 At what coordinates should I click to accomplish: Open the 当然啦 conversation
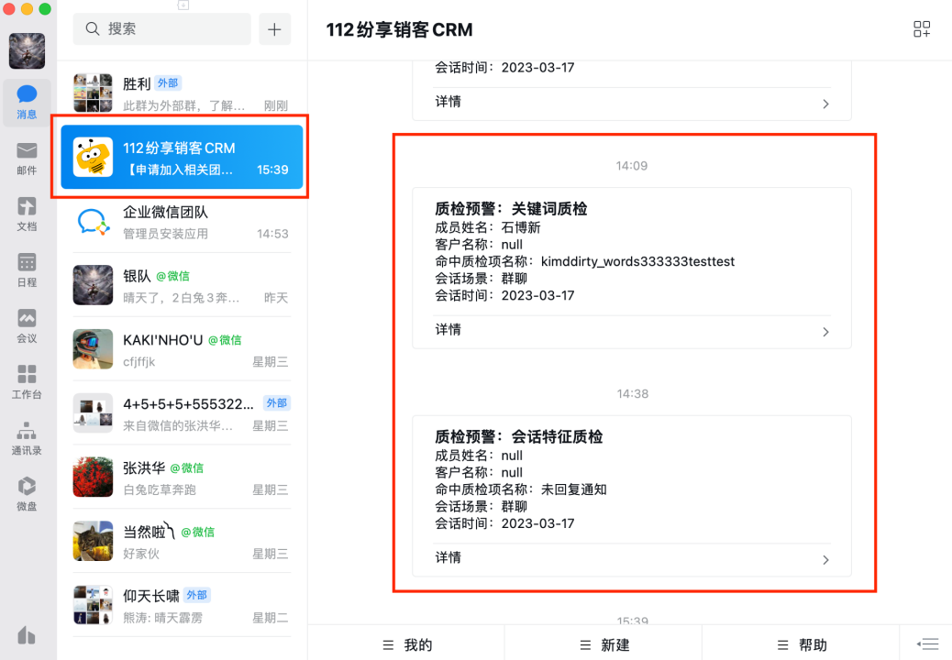pyautogui.click(x=182, y=541)
